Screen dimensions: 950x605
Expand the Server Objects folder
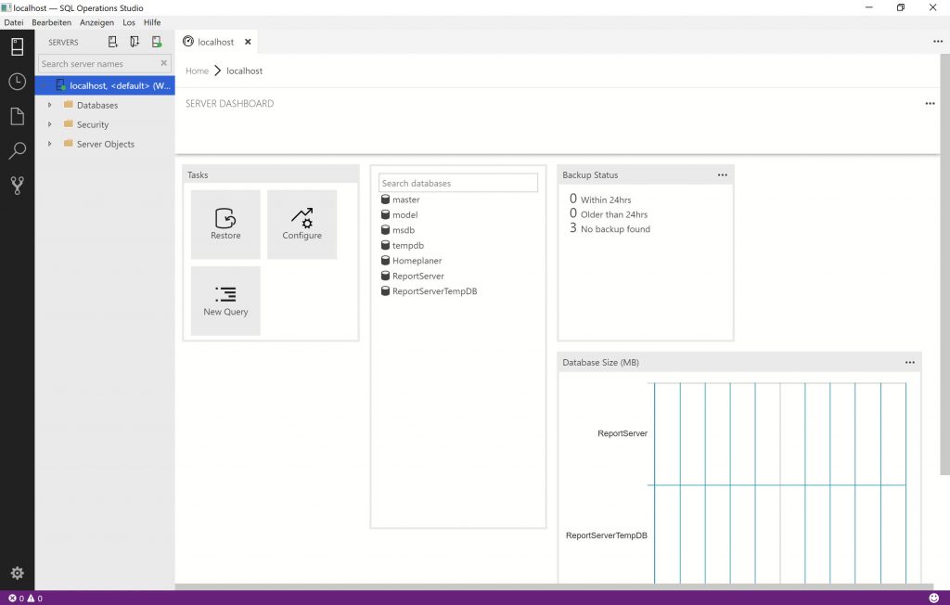pyautogui.click(x=50, y=144)
